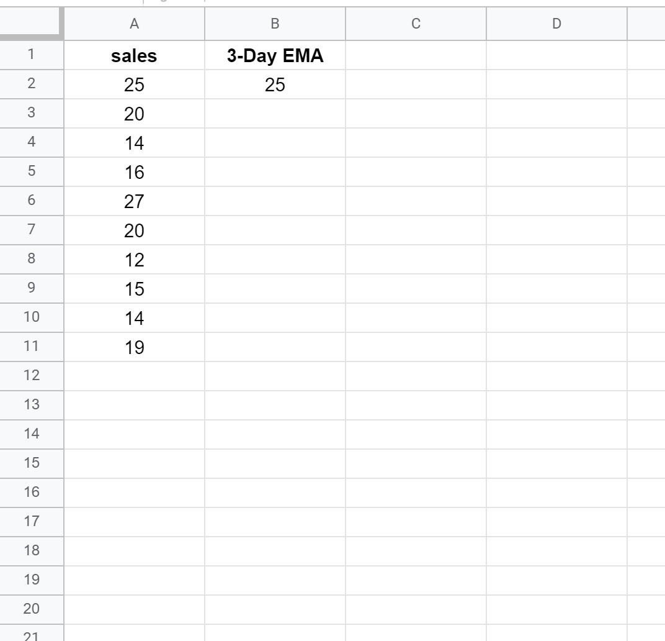
Task: Select column C header
Action: tap(416, 24)
